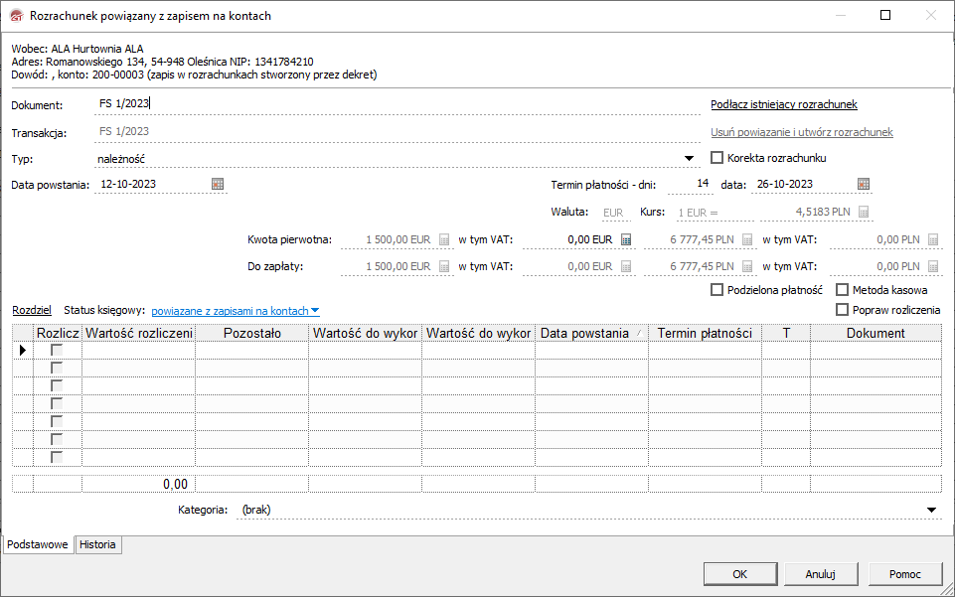Click the Pozostało column header
This screenshot has height=597, width=955.
[252, 333]
